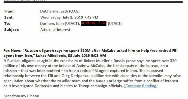Click the Sent: field label

coord(9,17)
